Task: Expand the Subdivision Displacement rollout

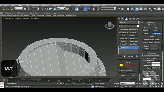Action: [152, 56]
